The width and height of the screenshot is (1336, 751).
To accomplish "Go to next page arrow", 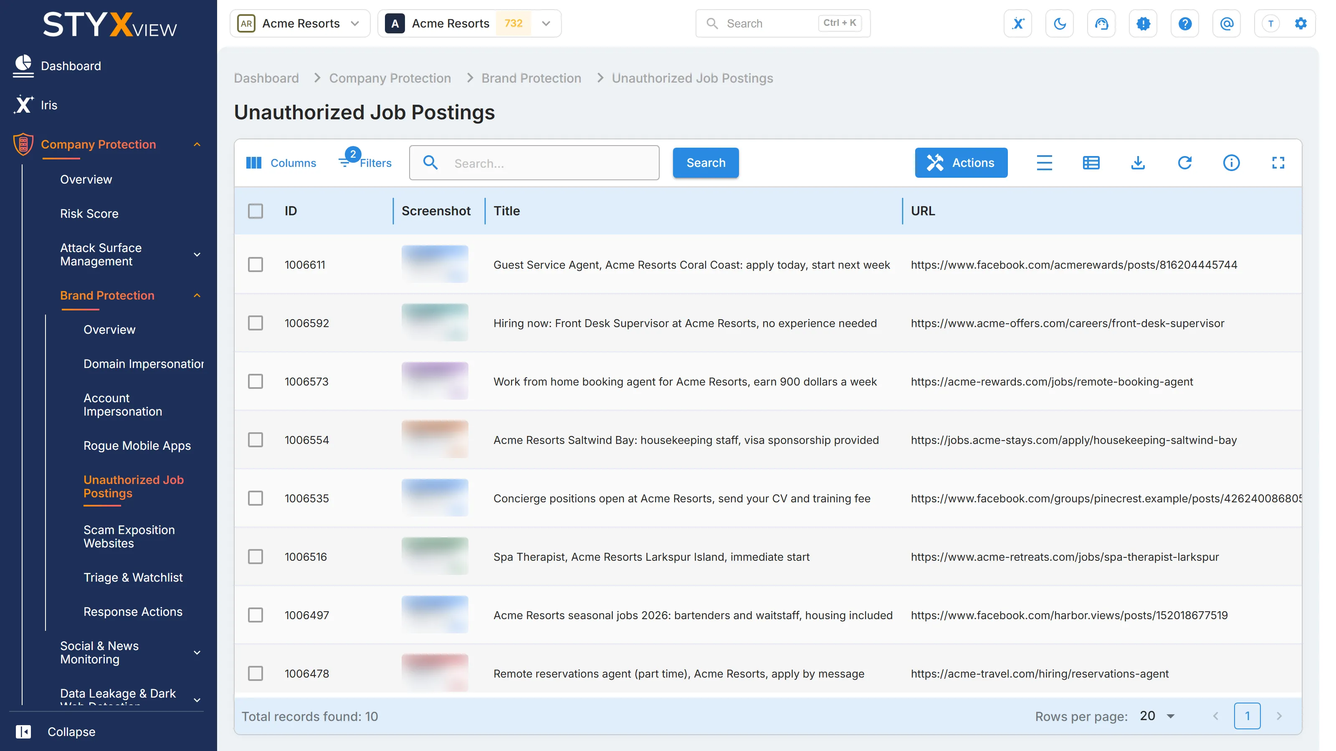I will (x=1279, y=716).
